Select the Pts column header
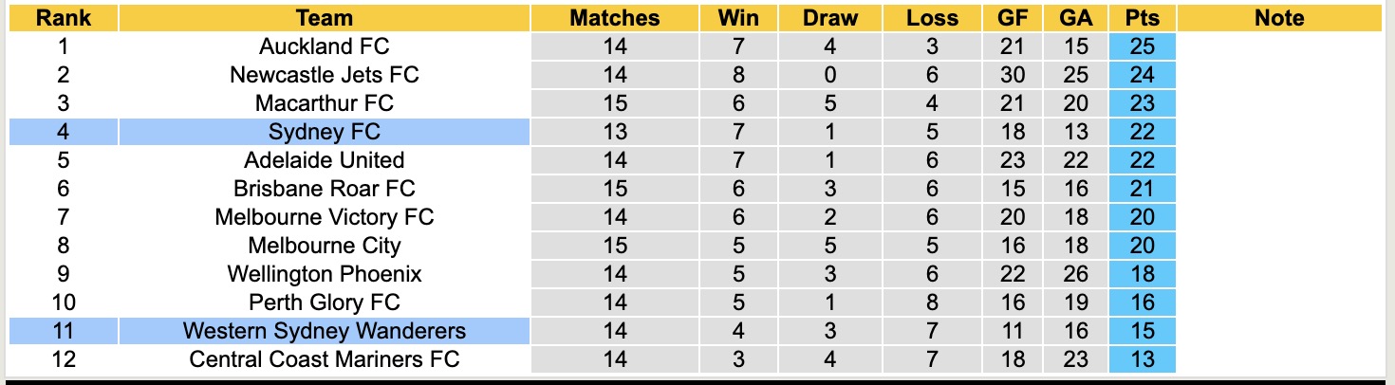This screenshot has height=385, width=1395. pyautogui.click(x=1142, y=18)
